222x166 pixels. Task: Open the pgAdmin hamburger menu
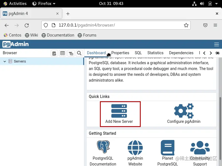click(216, 44)
